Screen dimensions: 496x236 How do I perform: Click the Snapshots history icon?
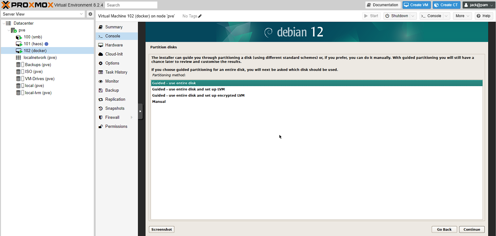coord(101,108)
